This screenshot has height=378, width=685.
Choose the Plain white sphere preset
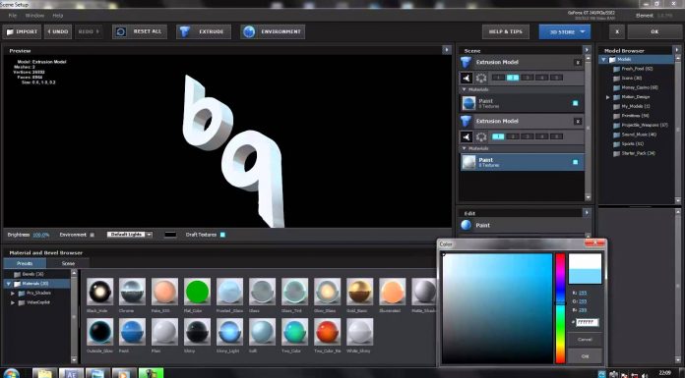(164, 331)
